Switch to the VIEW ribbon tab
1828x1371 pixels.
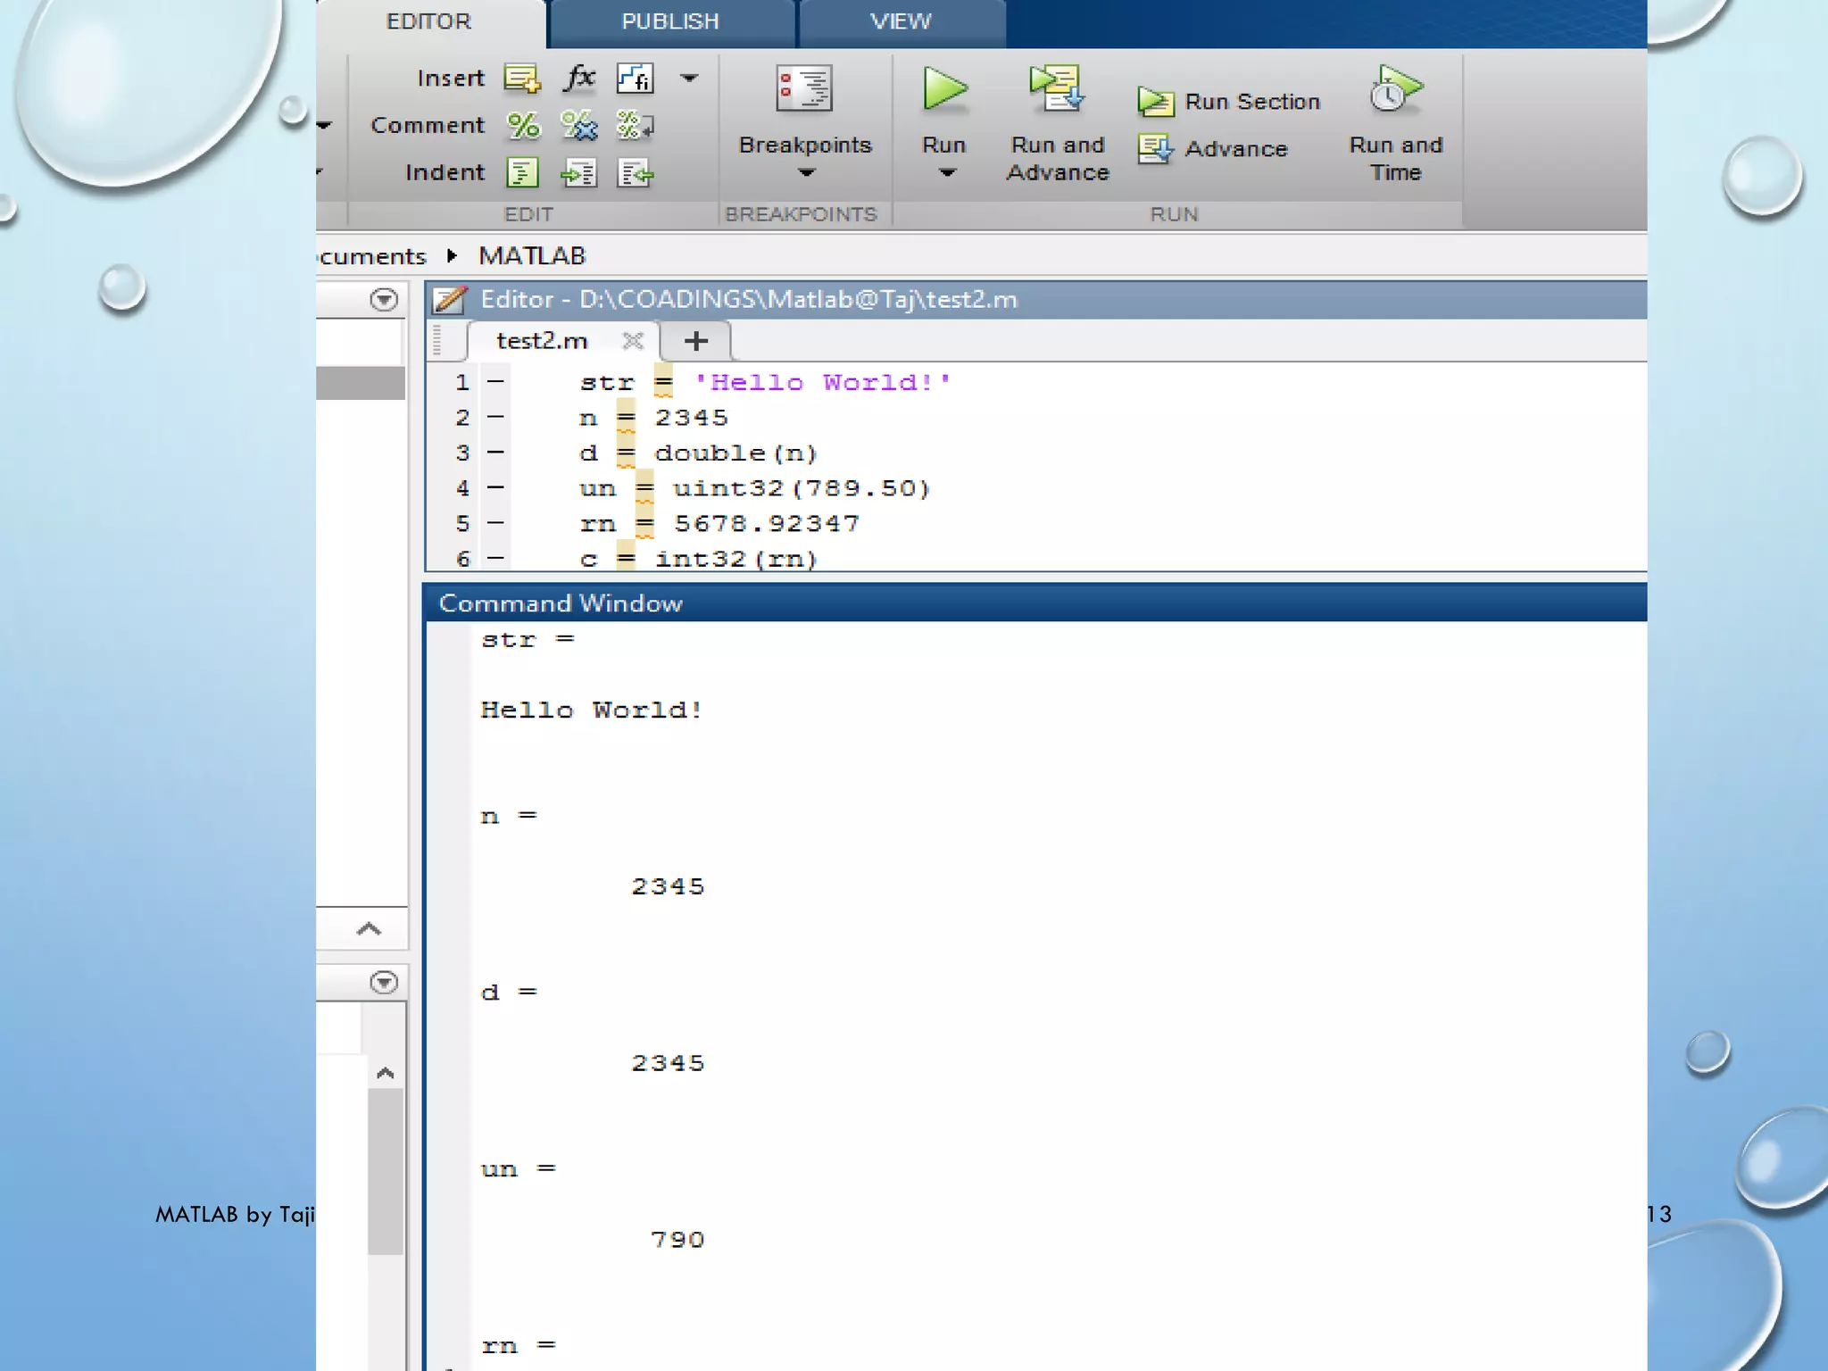click(x=902, y=22)
